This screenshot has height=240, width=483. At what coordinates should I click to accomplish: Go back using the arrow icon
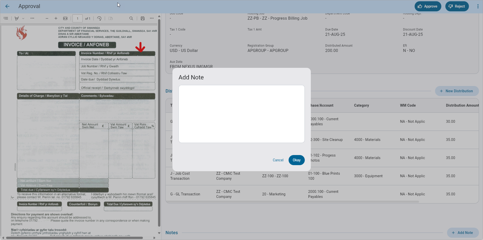coord(7,6)
